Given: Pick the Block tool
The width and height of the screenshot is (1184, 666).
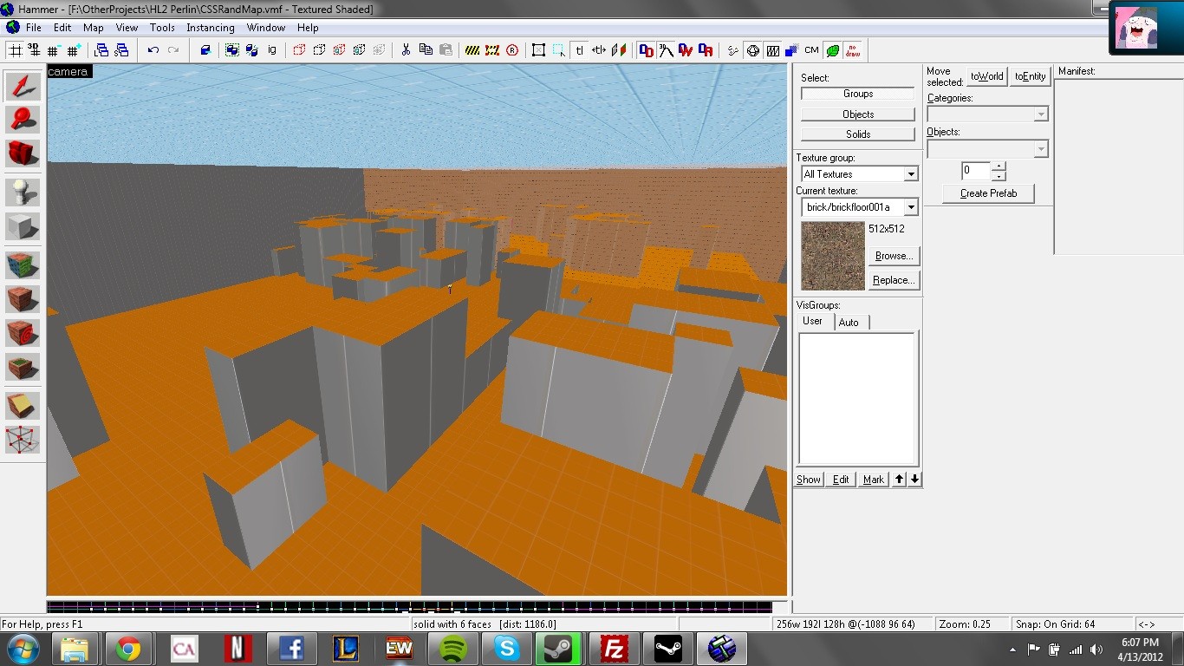Looking at the screenshot, I should point(23,226).
